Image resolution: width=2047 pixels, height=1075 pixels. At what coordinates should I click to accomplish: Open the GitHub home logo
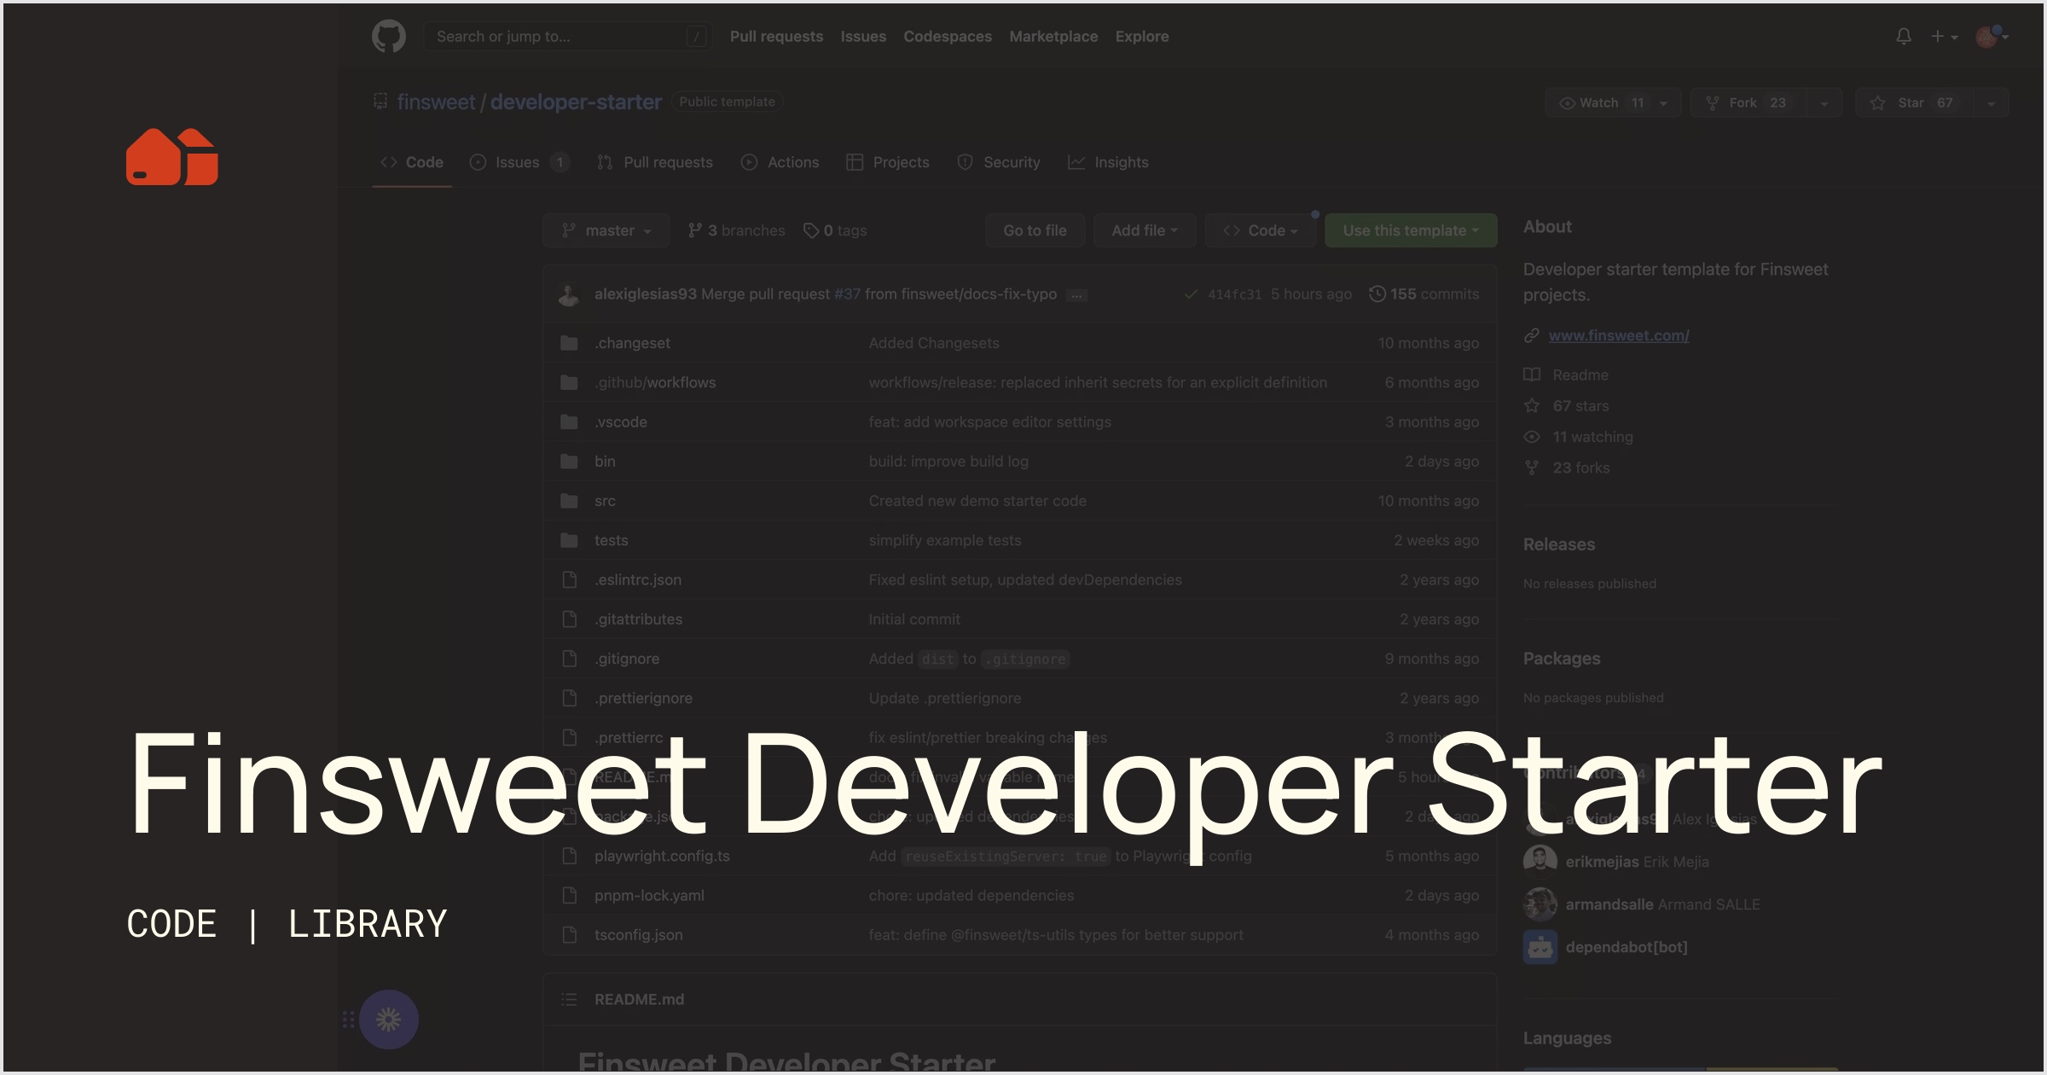click(389, 37)
